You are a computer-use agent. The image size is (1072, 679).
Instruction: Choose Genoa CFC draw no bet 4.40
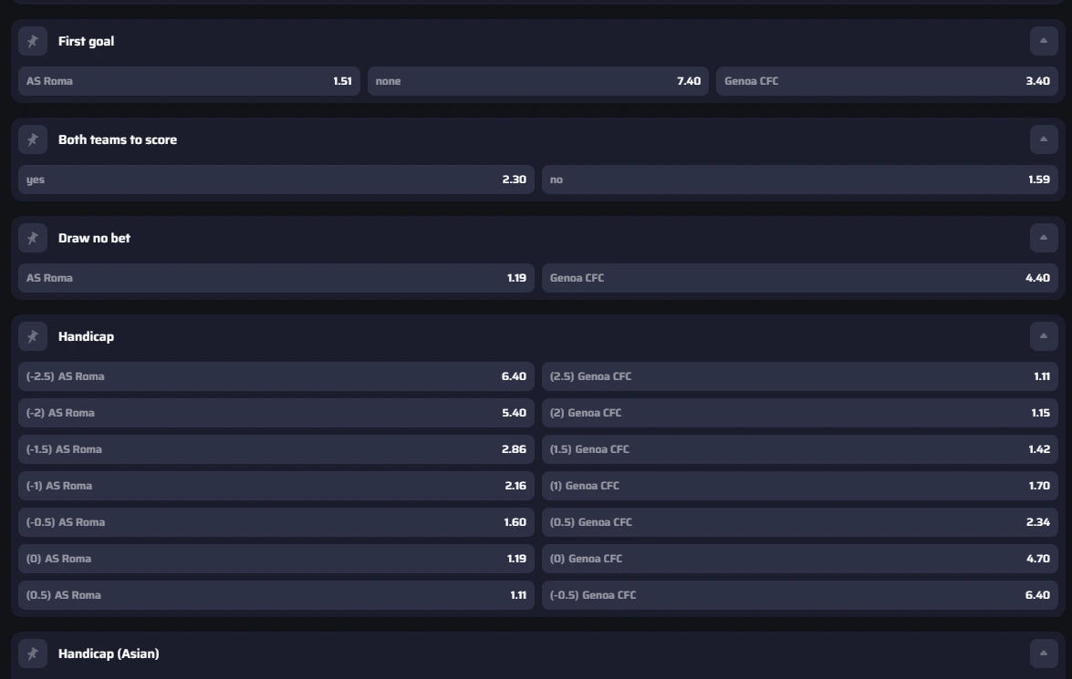[x=799, y=278]
